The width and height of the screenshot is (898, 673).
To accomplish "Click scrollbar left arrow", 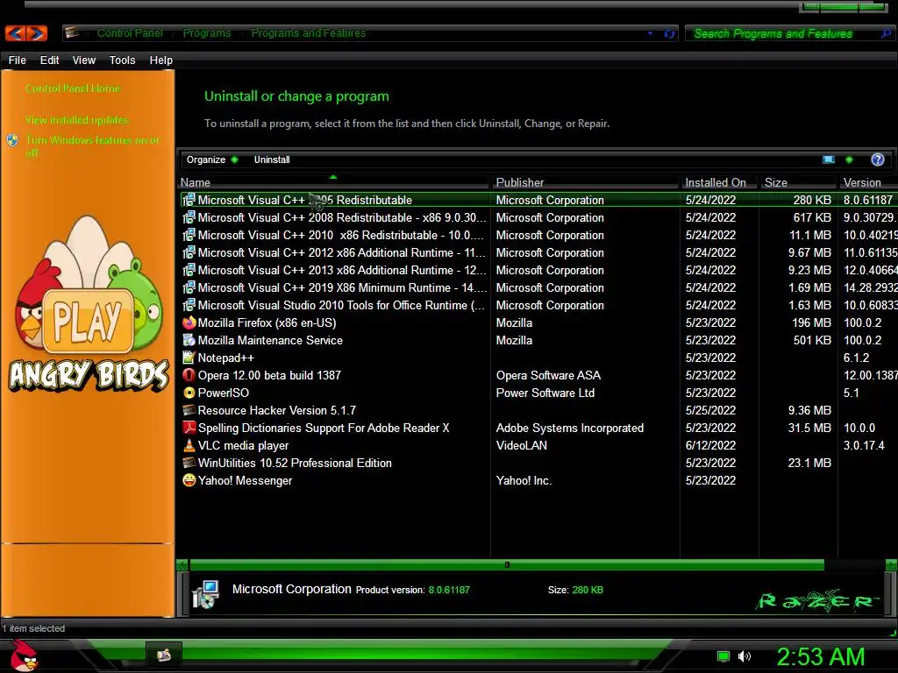I will tap(182, 565).
